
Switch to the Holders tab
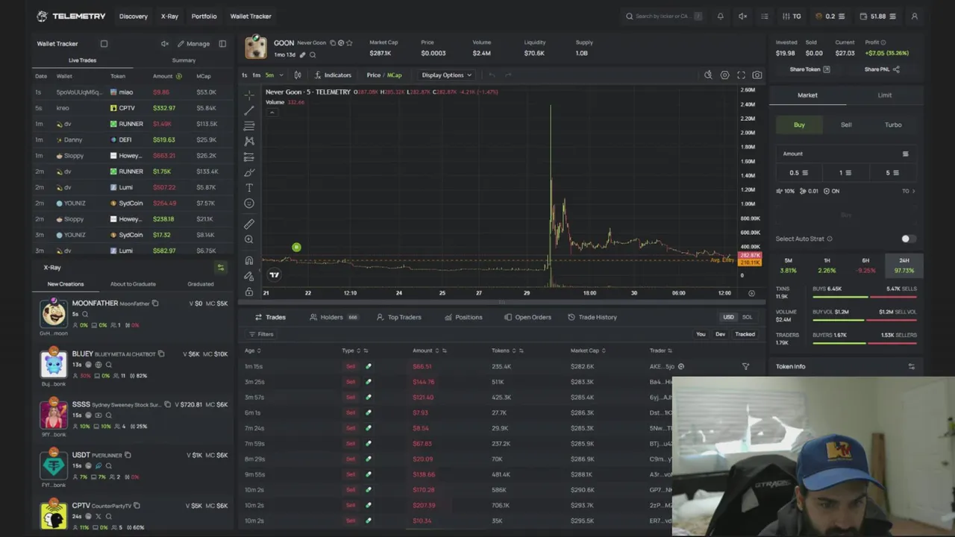[333, 317]
